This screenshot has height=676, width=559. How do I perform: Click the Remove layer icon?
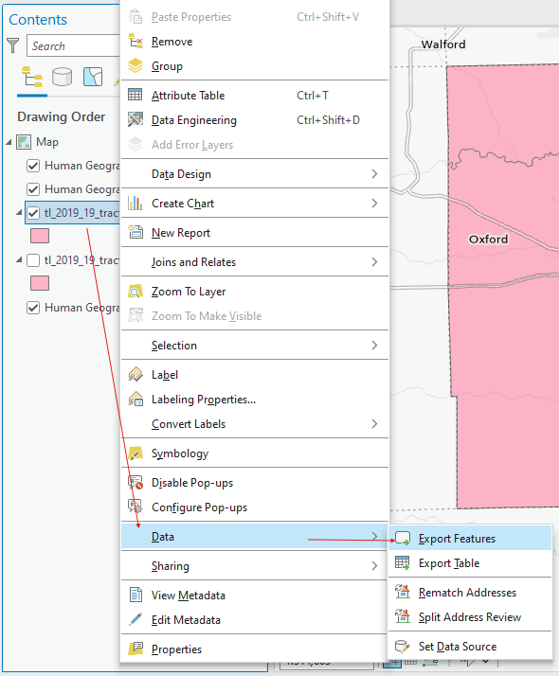point(135,42)
